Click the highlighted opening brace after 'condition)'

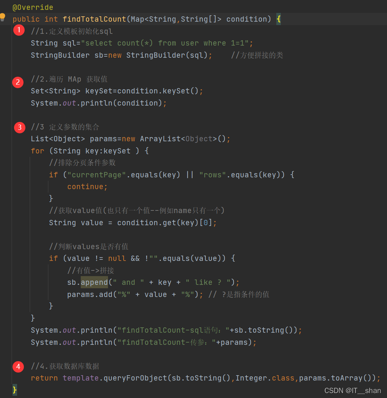point(279,19)
